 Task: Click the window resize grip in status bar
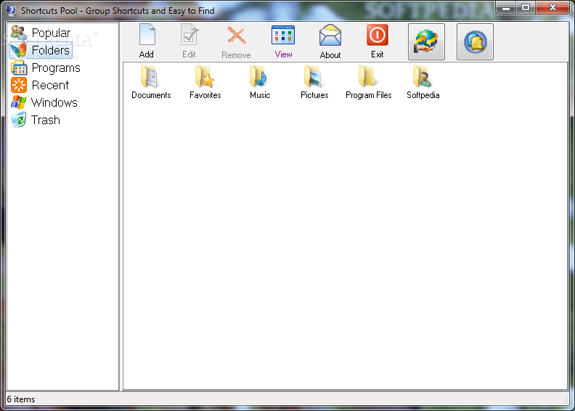[x=565, y=401]
